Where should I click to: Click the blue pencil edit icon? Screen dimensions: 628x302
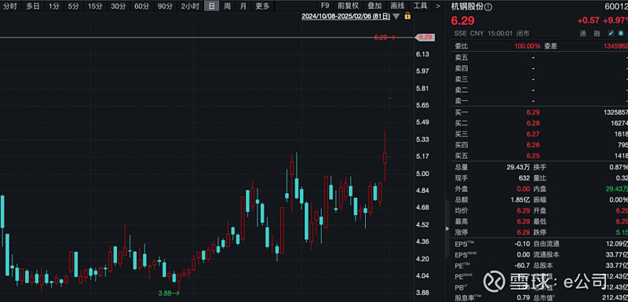(612, 34)
